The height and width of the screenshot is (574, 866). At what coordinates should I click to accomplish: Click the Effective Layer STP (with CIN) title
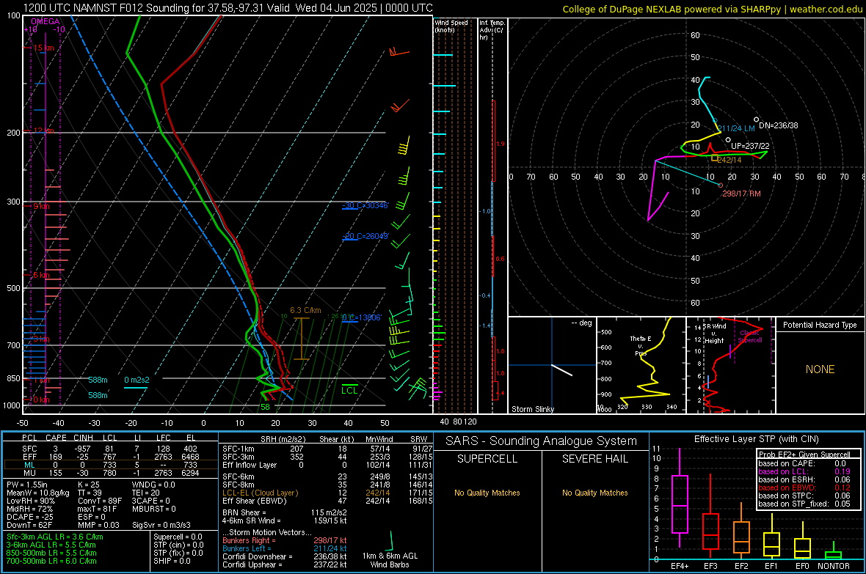click(x=756, y=439)
